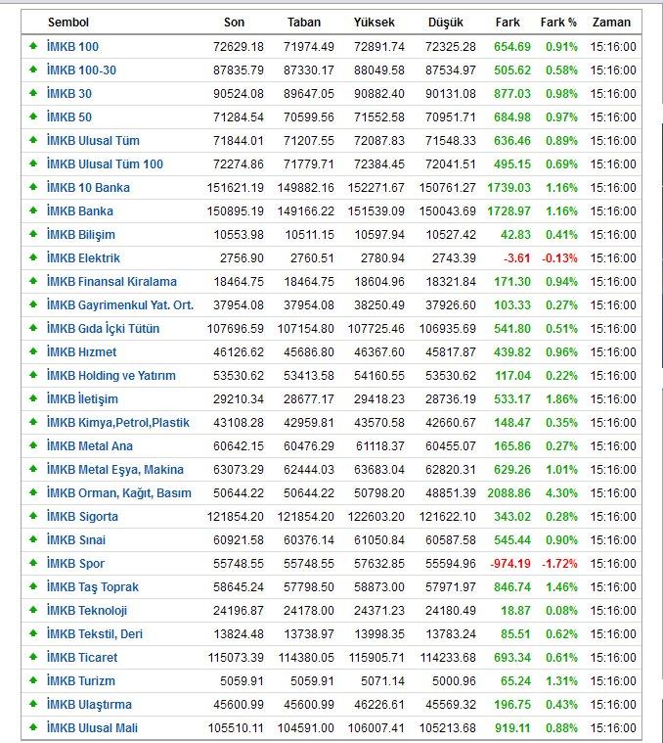
Task: Click the Zaman column header
Action: coord(611,23)
